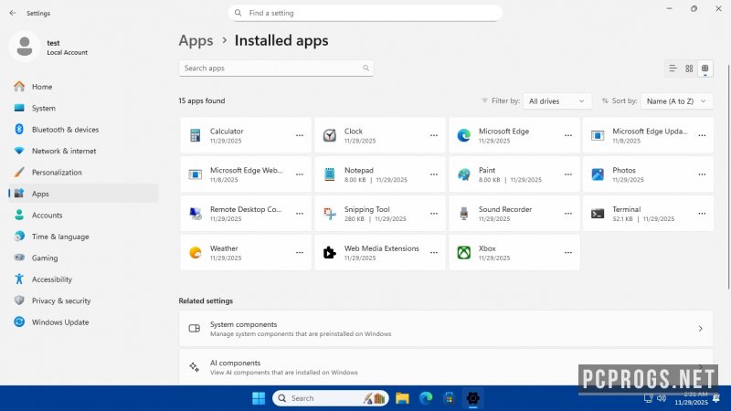Open Microsoft Store from taskbar
The image size is (731, 411).
click(x=449, y=398)
